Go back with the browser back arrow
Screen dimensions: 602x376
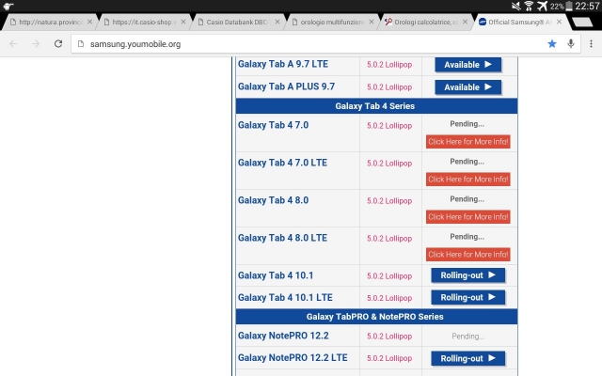pos(13,44)
